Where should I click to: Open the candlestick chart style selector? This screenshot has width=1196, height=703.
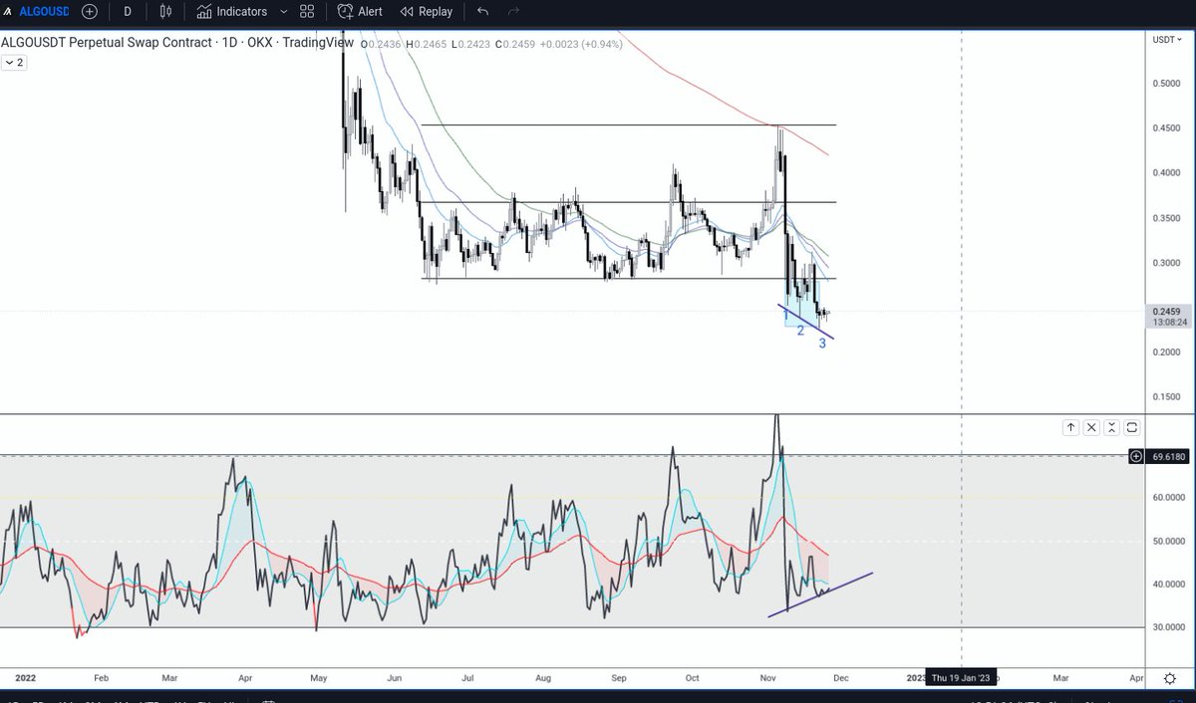(x=164, y=12)
